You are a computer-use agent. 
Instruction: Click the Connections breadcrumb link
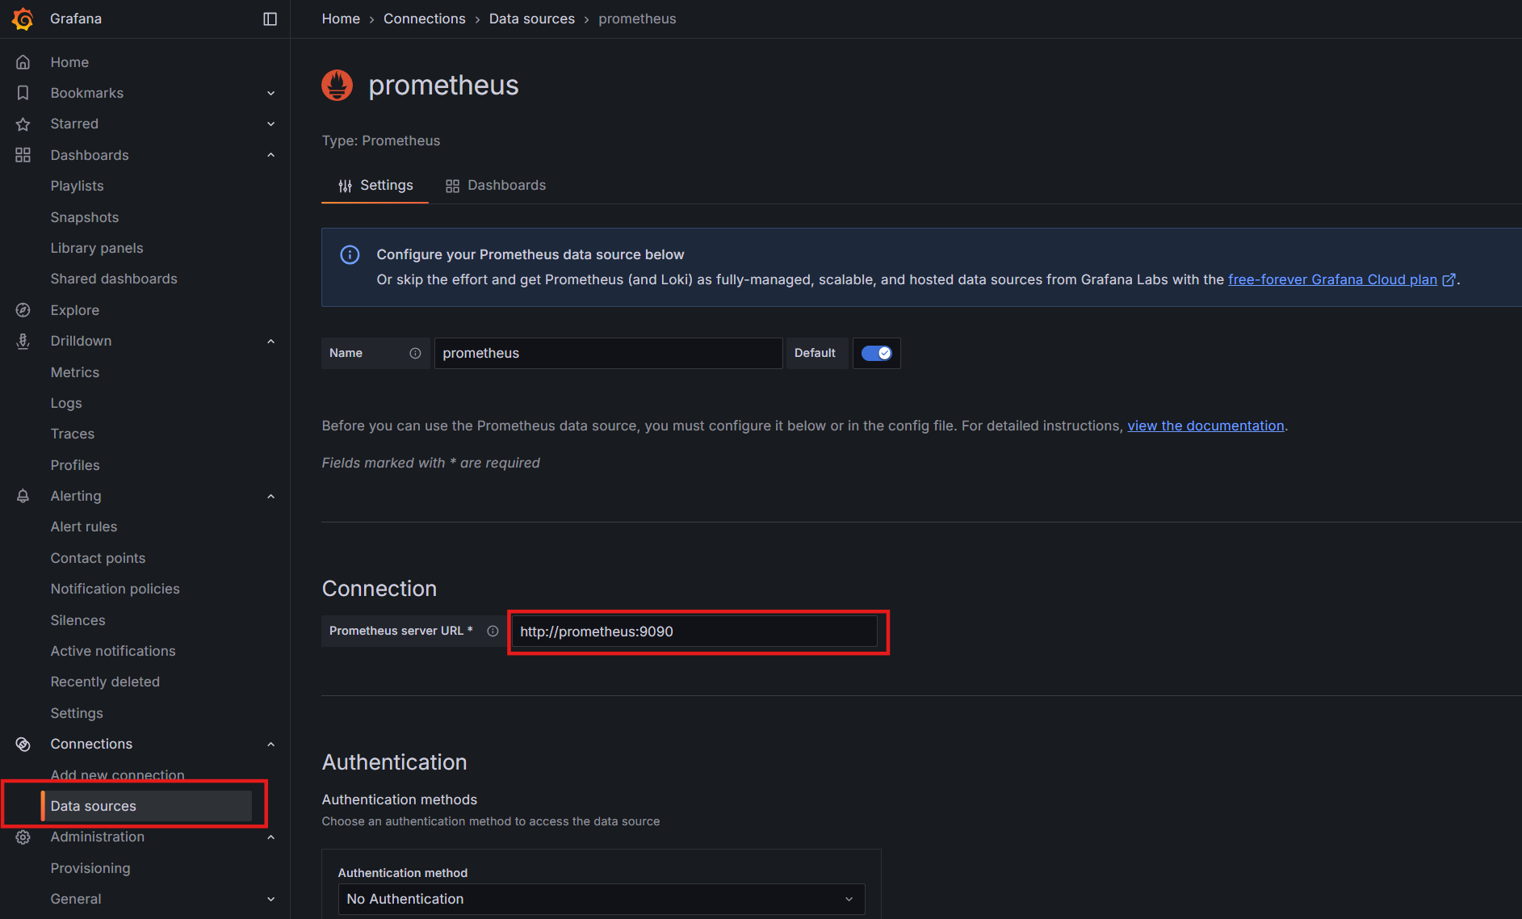[x=425, y=19]
